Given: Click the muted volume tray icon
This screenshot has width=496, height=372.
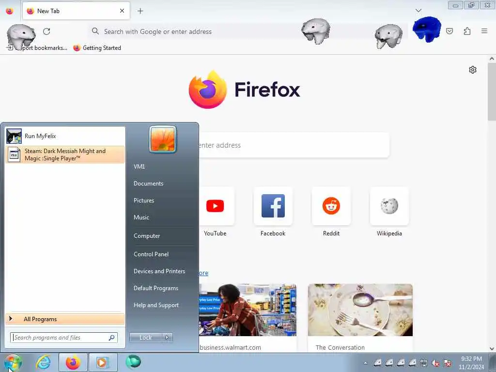Looking at the screenshot, I should (x=436, y=363).
